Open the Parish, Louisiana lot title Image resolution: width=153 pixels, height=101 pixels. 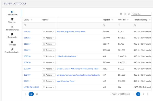click(x=67, y=56)
